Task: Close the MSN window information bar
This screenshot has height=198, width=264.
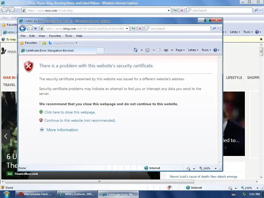Action: [261, 39]
